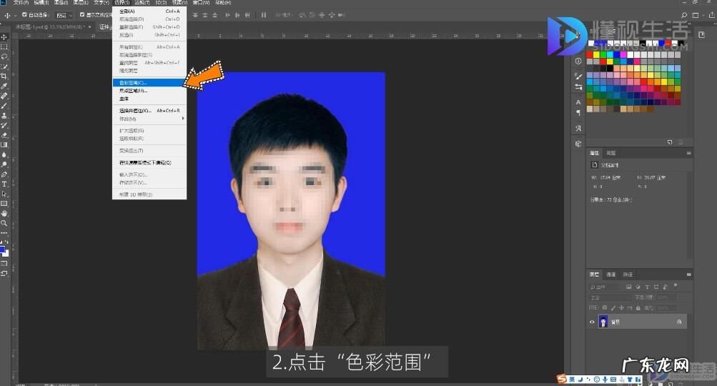This screenshot has width=717, height=386.
Task: Toggle the lock image pixels brush button
Action: click(613, 308)
